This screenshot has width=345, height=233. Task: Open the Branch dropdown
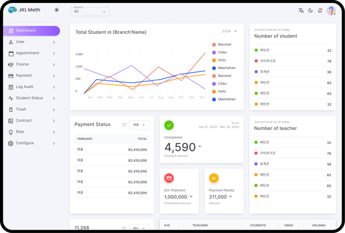[x=90, y=11]
